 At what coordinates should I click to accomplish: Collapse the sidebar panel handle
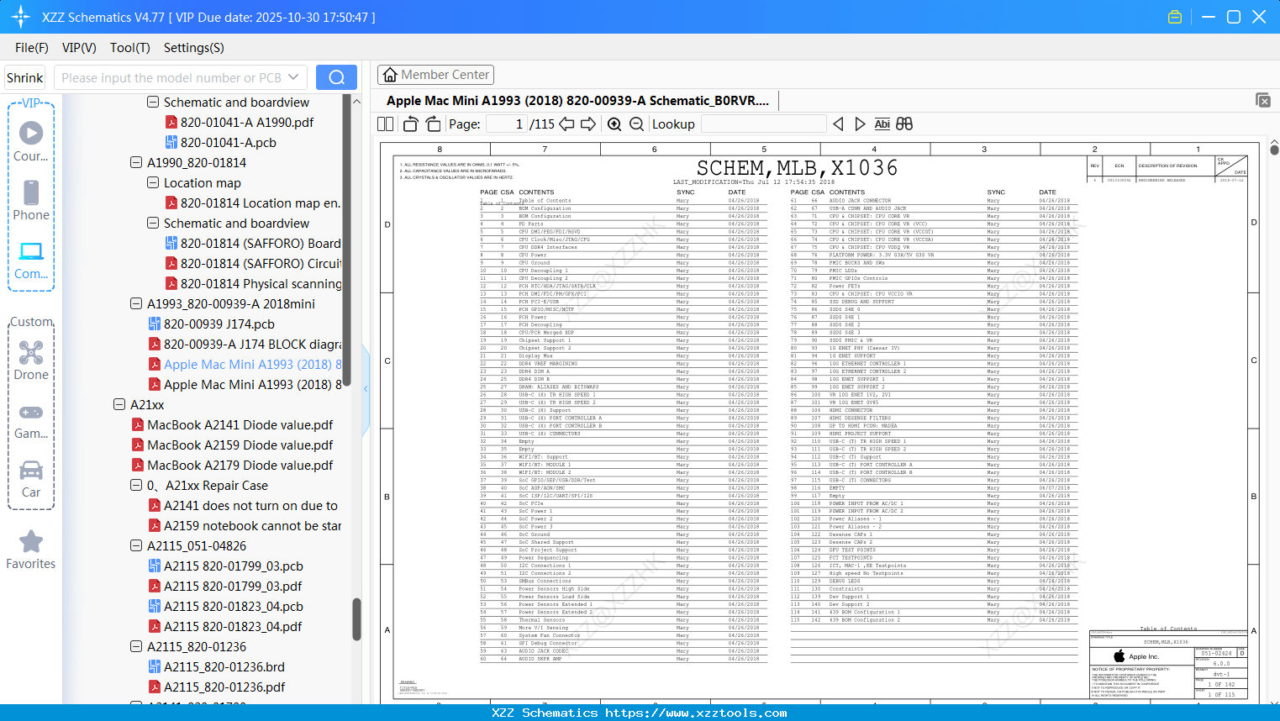pos(366,389)
